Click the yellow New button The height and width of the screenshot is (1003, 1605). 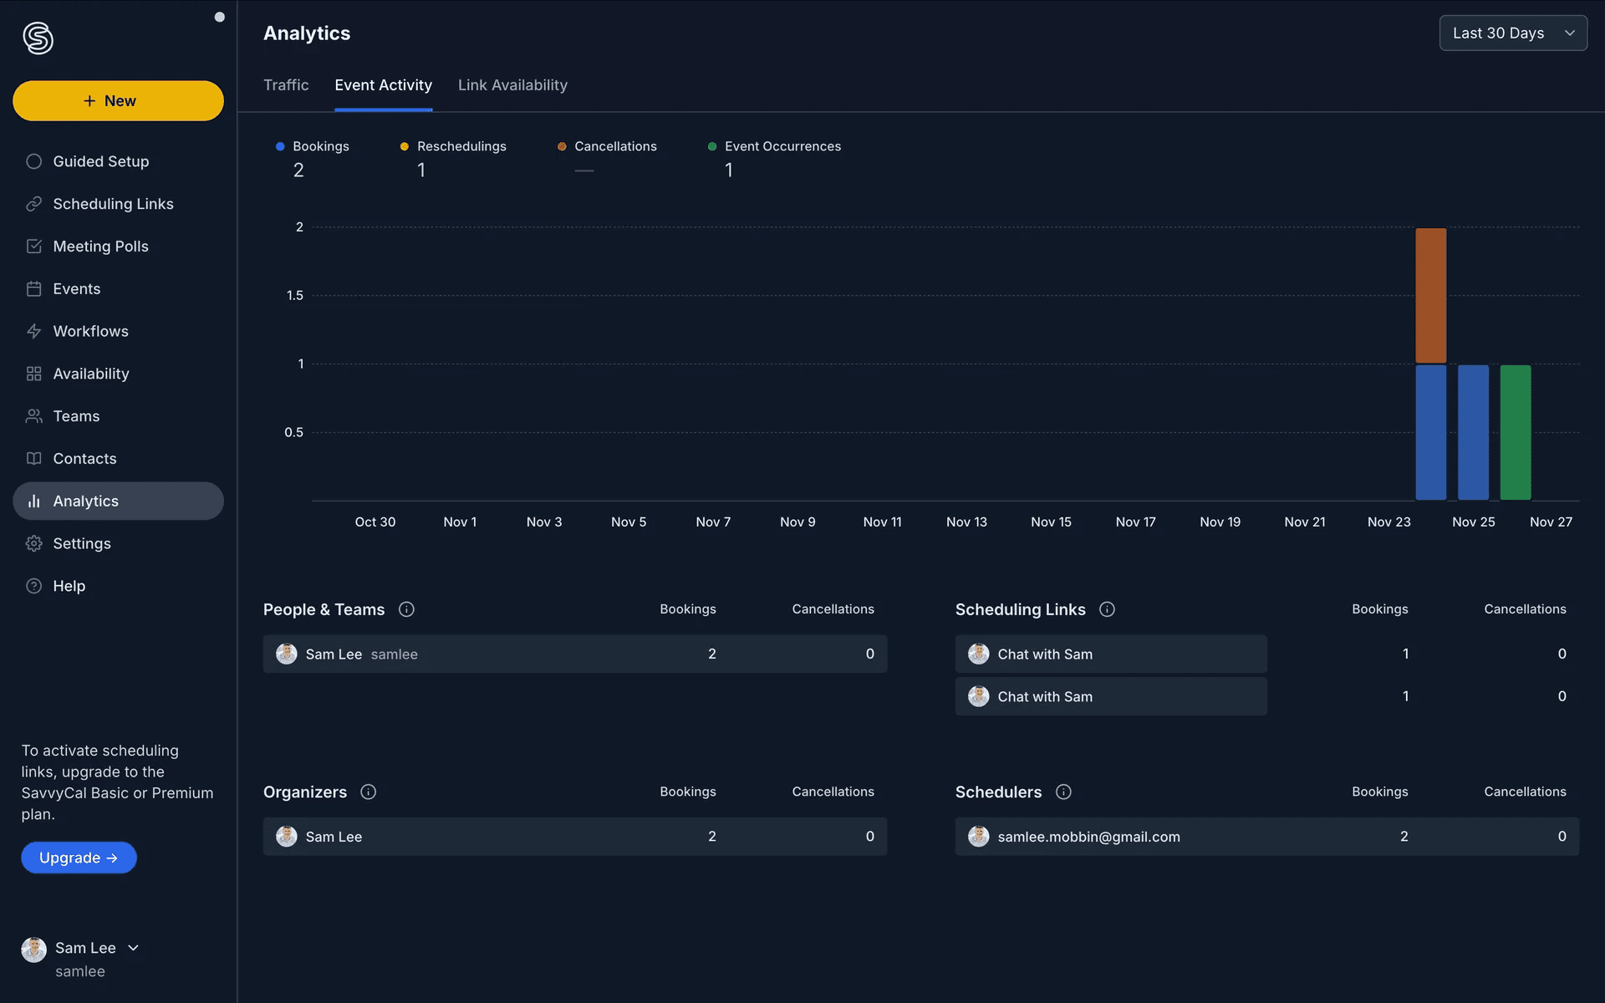click(x=118, y=101)
